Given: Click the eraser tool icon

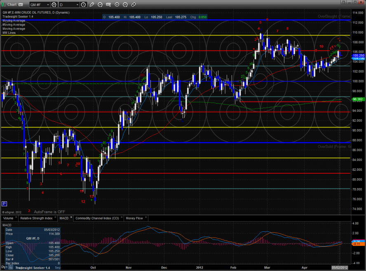Looking at the screenshot, I should point(133,5).
